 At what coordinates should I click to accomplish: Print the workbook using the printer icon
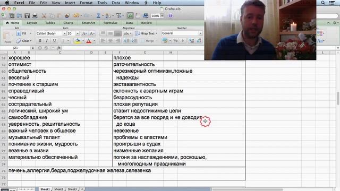35,15
